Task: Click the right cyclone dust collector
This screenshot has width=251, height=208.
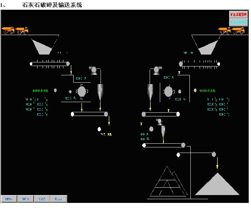Action: (x=150, y=92)
